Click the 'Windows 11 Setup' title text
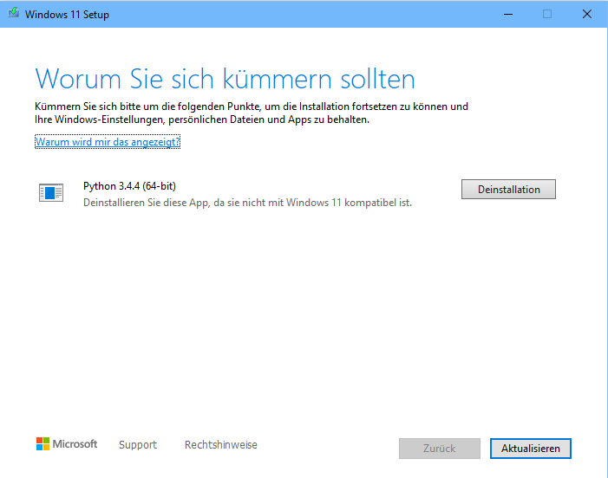Viewport: 608px width, 478px height. click(67, 15)
